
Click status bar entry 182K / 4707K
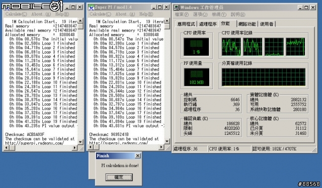[x=274, y=149]
